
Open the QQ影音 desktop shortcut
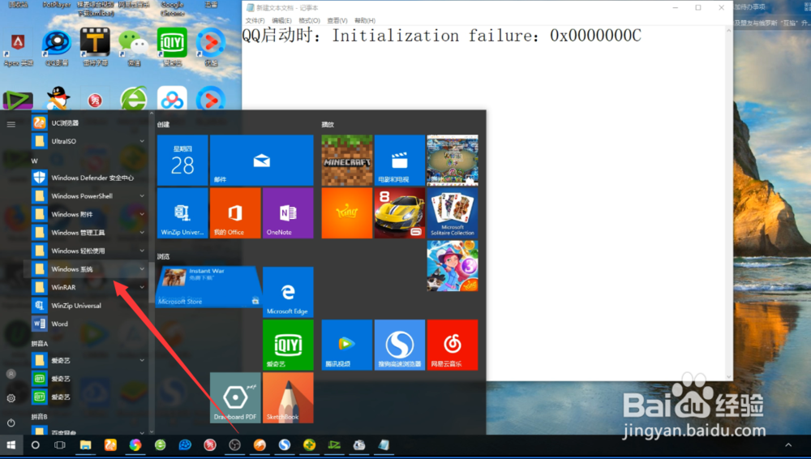tap(57, 48)
